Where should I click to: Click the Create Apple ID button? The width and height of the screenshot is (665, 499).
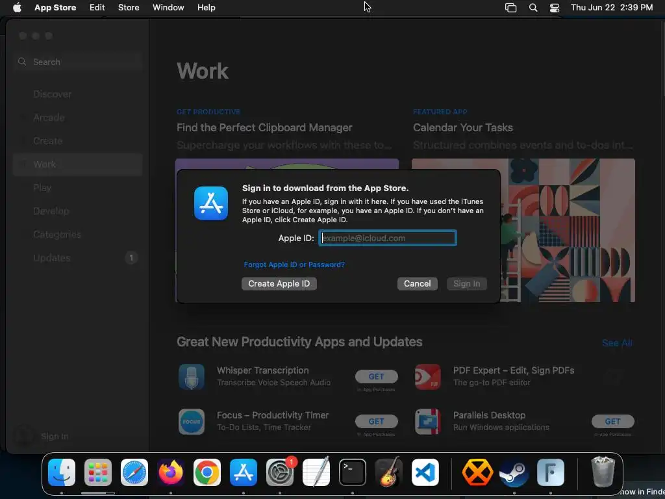point(279,284)
